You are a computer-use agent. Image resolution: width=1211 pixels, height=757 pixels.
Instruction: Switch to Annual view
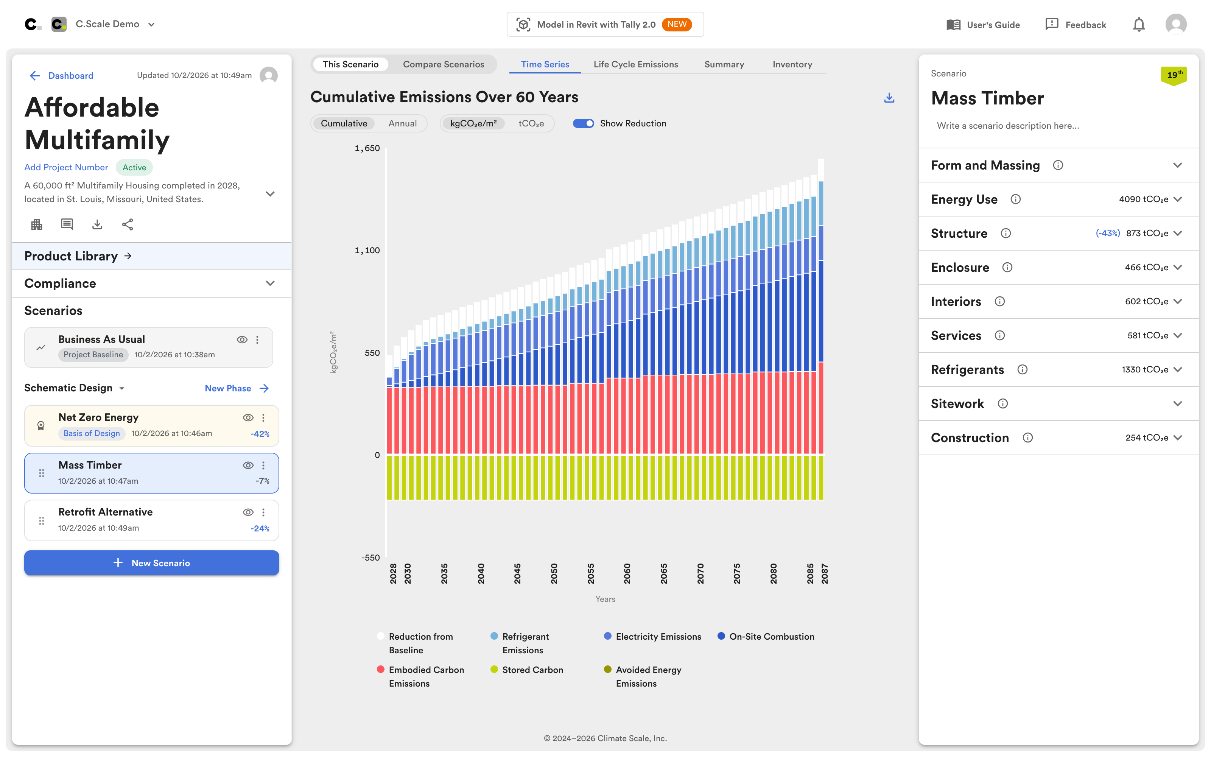(x=402, y=124)
